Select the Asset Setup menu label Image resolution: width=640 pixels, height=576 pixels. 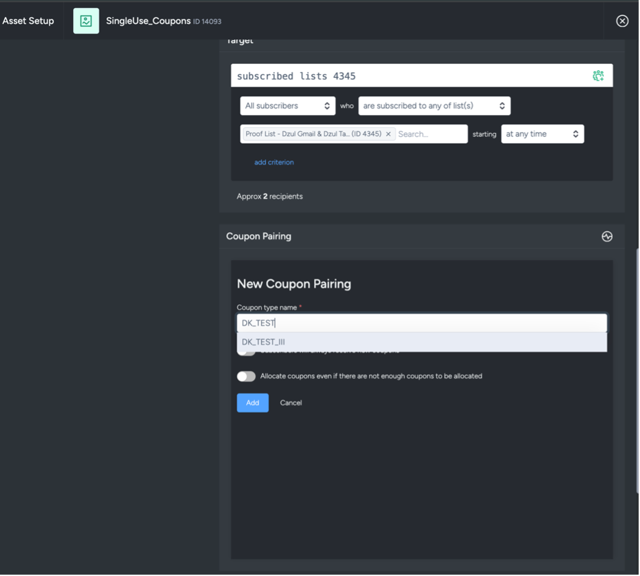[x=28, y=21]
